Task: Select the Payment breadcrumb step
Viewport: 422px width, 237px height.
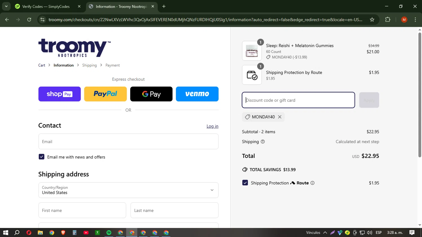Action: tap(113, 65)
